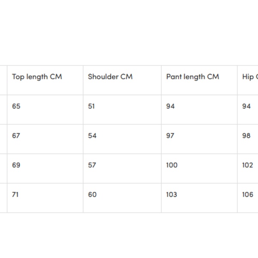258x258 pixels.
Task: Click the pant length cell showing 94
Action: point(170,106)
